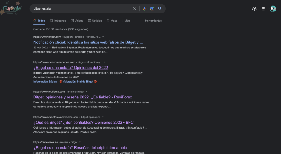Open the Más menu
The image size is (281, 154).
pos(126,21)
